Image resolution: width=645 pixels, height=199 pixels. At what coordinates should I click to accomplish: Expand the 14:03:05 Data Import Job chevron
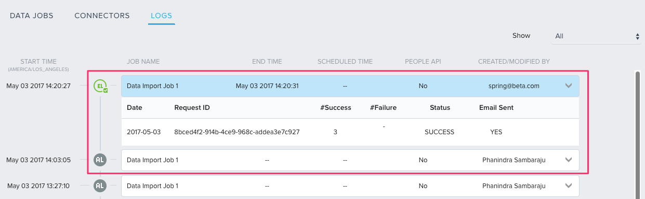[568, 160]
